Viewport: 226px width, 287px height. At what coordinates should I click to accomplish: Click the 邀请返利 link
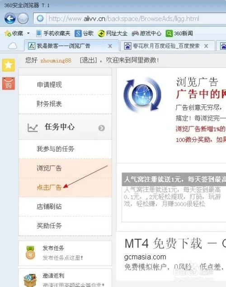pos(53,276)
